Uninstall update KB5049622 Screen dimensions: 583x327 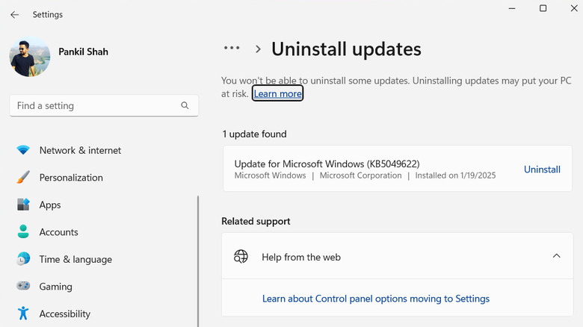[542, 169]
